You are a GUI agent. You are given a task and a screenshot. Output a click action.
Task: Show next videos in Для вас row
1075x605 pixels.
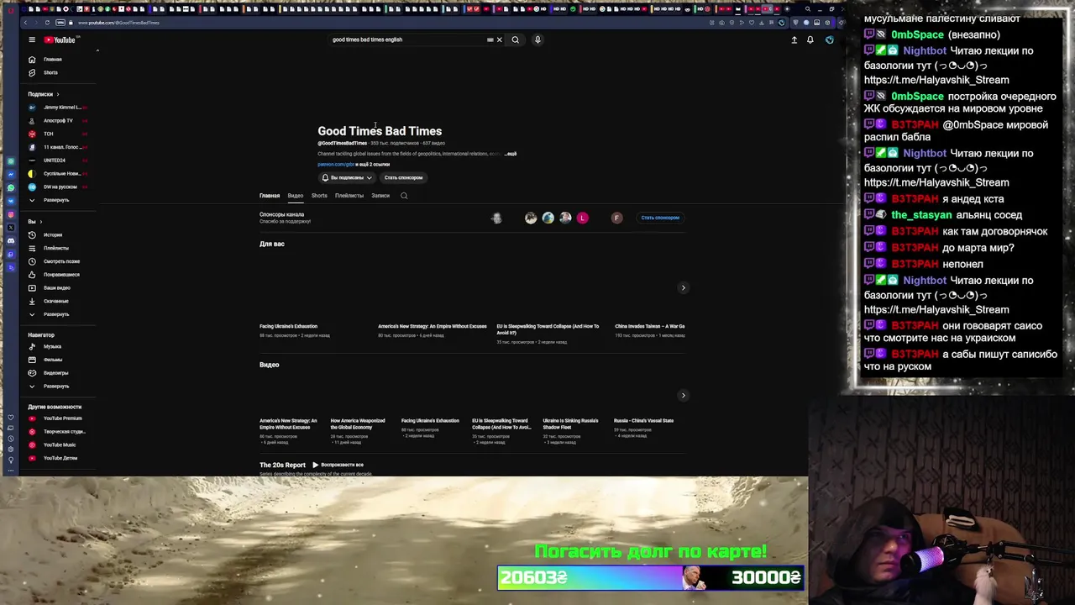pyautogui.click(x=684, y=288)
